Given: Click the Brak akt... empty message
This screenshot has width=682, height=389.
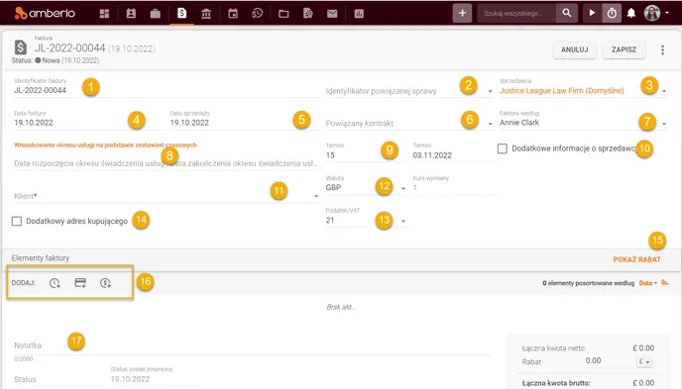Looking at the screenshot, I should pyautogui.click(x=341, y=307).
